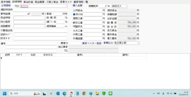The image size is (191, 97).
Task: Click the 単価 万円 input field
Action: click(x=58, y=14)
